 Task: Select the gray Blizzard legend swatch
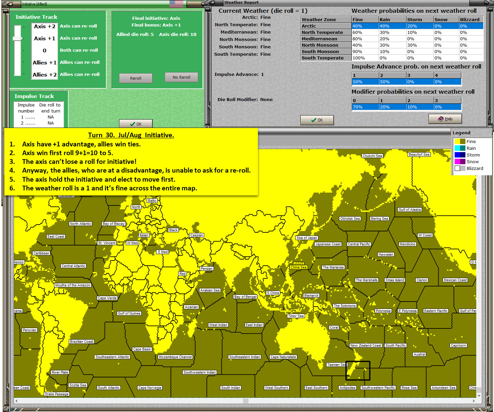463,168
